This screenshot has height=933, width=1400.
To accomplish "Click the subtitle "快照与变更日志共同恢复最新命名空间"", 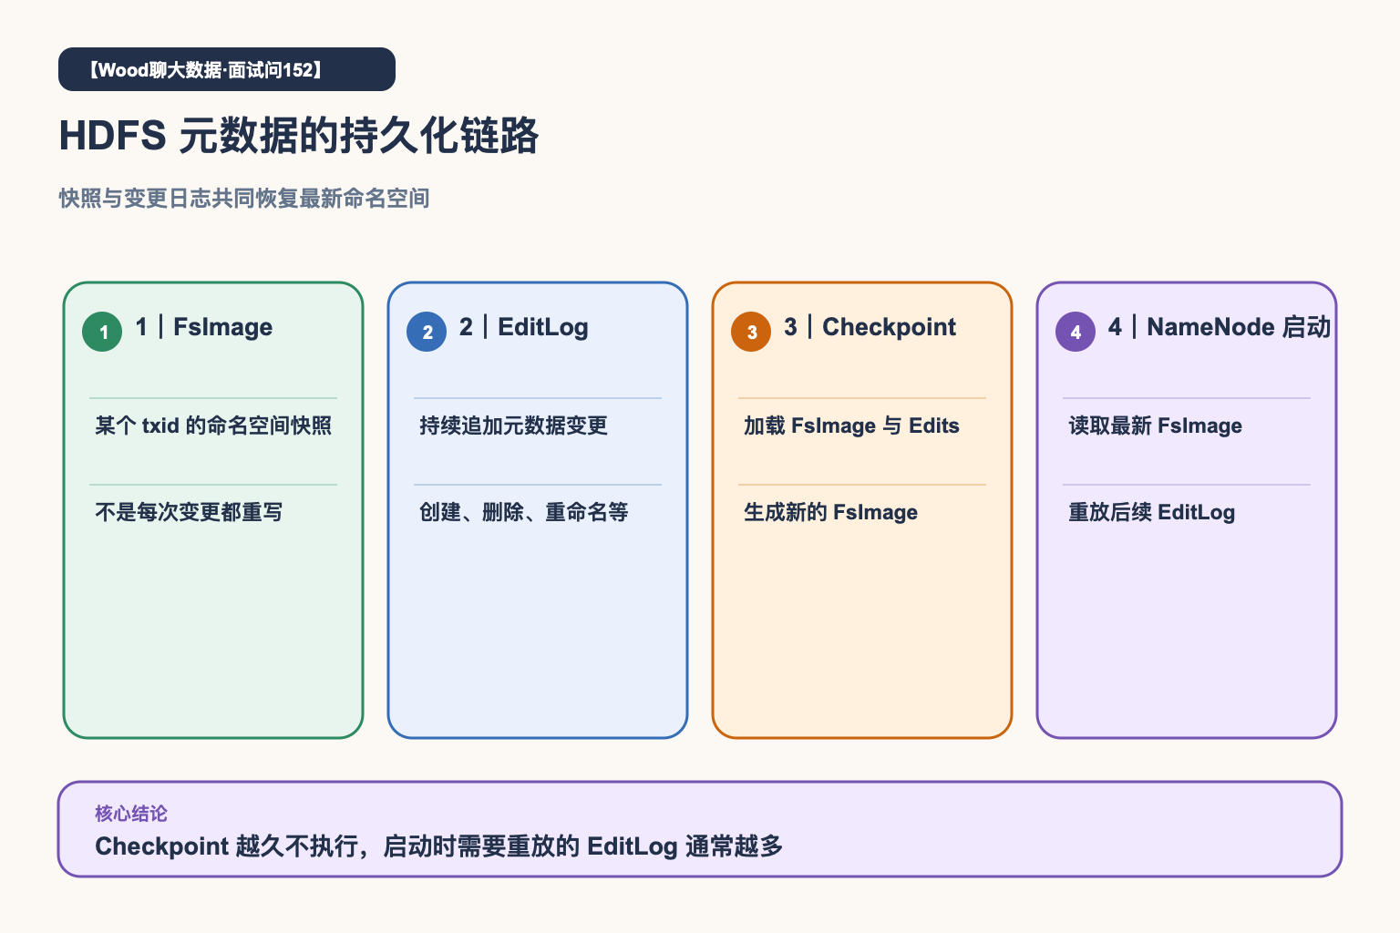I will coord(244,198).
